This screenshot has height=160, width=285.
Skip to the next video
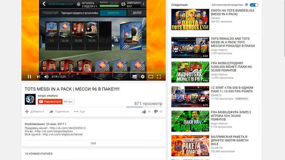tap(38, 77)
